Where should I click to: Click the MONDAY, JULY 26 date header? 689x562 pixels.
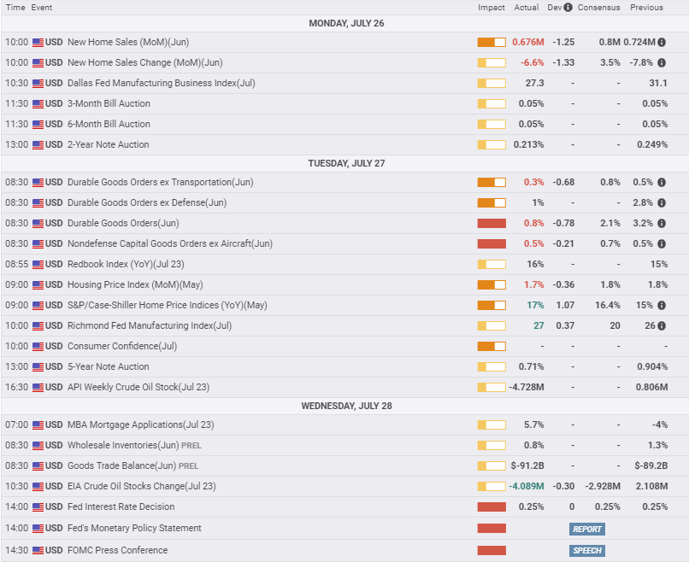point(346,23)
